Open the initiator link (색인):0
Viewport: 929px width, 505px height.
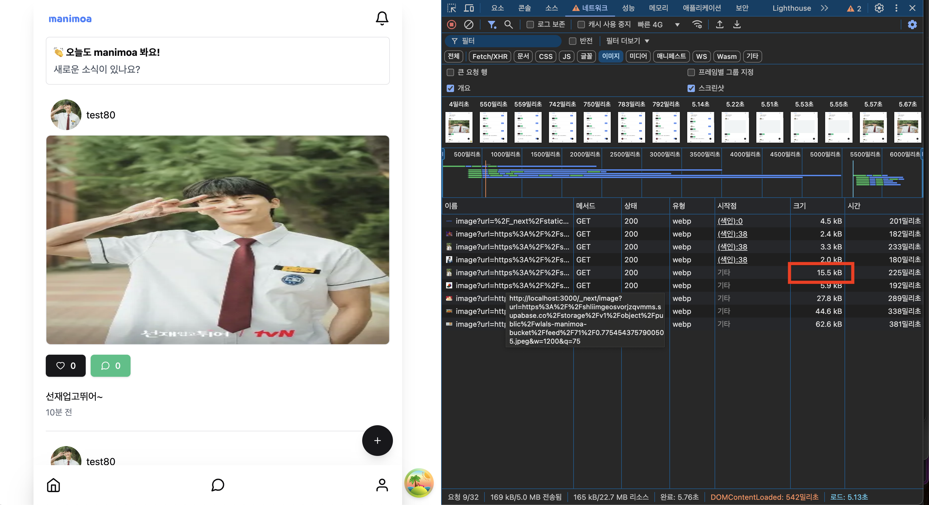730,221
